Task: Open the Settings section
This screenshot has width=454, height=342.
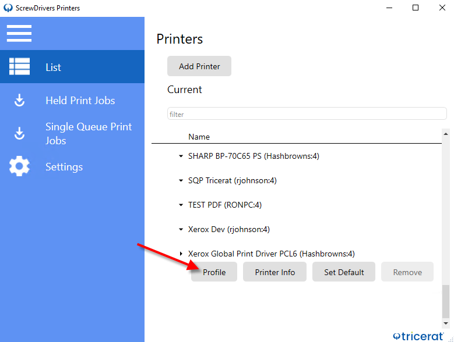Action: click(x=72, y=167)
